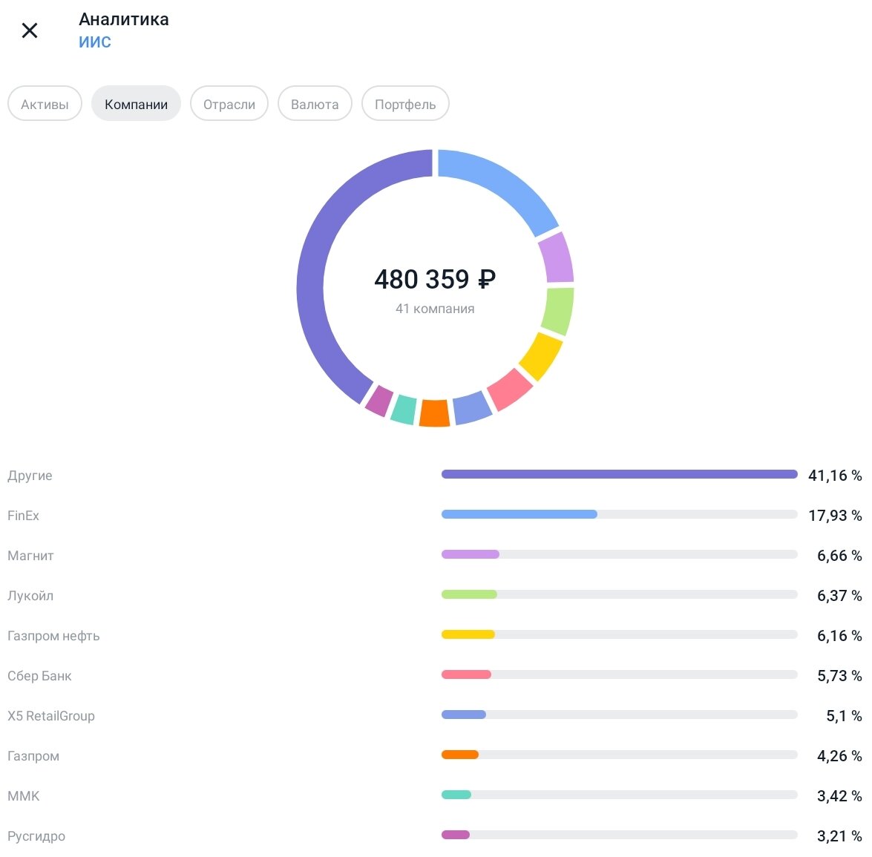Click the ММК progress bar
Image resolution: width=872 pixels, height=857 pixels.
[x=620, y=793]
